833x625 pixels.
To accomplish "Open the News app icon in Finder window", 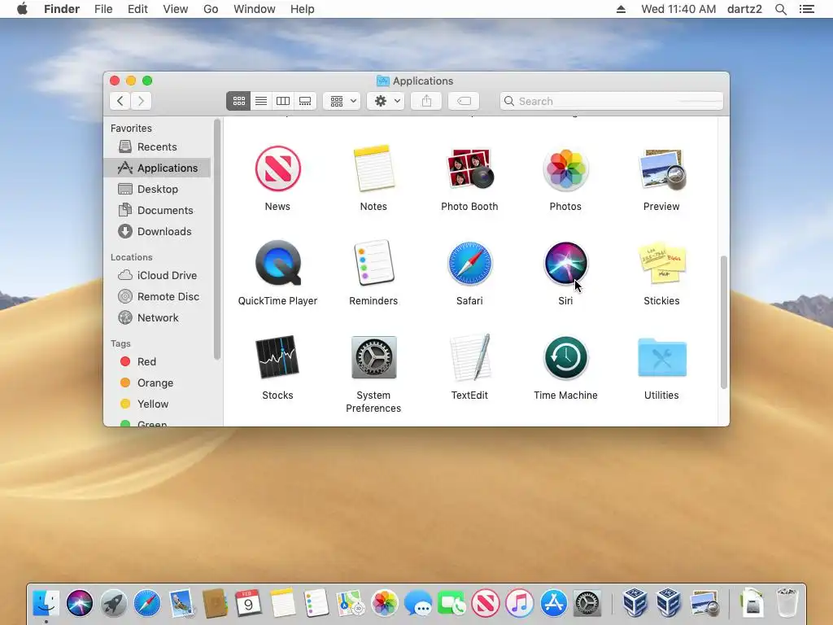I will [x=277, y=169].
